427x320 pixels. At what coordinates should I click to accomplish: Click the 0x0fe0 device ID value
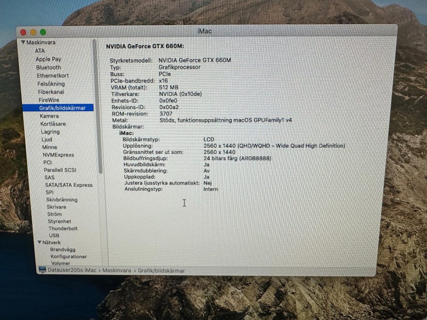[x=168, y=101]
